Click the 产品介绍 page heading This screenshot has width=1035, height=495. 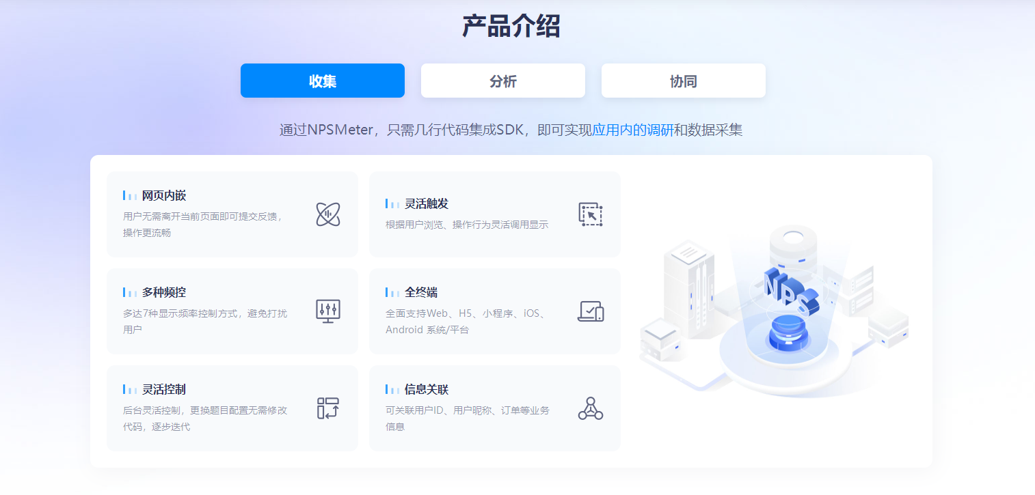pyautogui.click(x=511, y=27)
